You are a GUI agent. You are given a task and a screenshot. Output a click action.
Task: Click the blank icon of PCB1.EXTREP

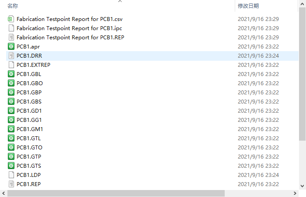(x=11, y=65)
